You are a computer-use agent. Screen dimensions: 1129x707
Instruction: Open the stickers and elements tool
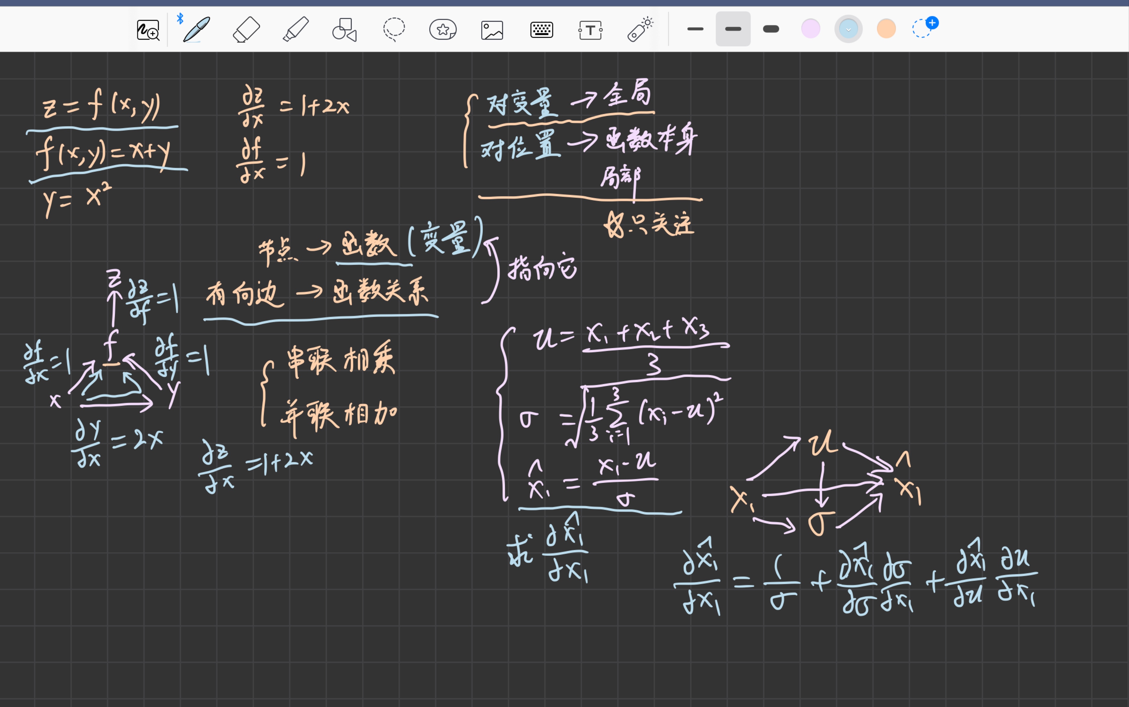pos(443,30)
